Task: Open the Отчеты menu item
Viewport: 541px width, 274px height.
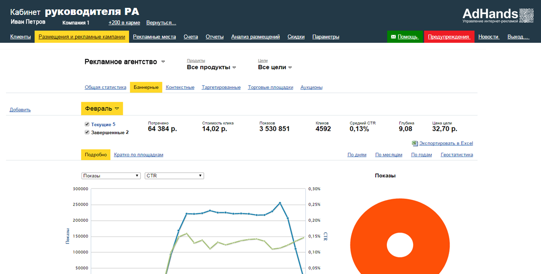Action: 214,37
